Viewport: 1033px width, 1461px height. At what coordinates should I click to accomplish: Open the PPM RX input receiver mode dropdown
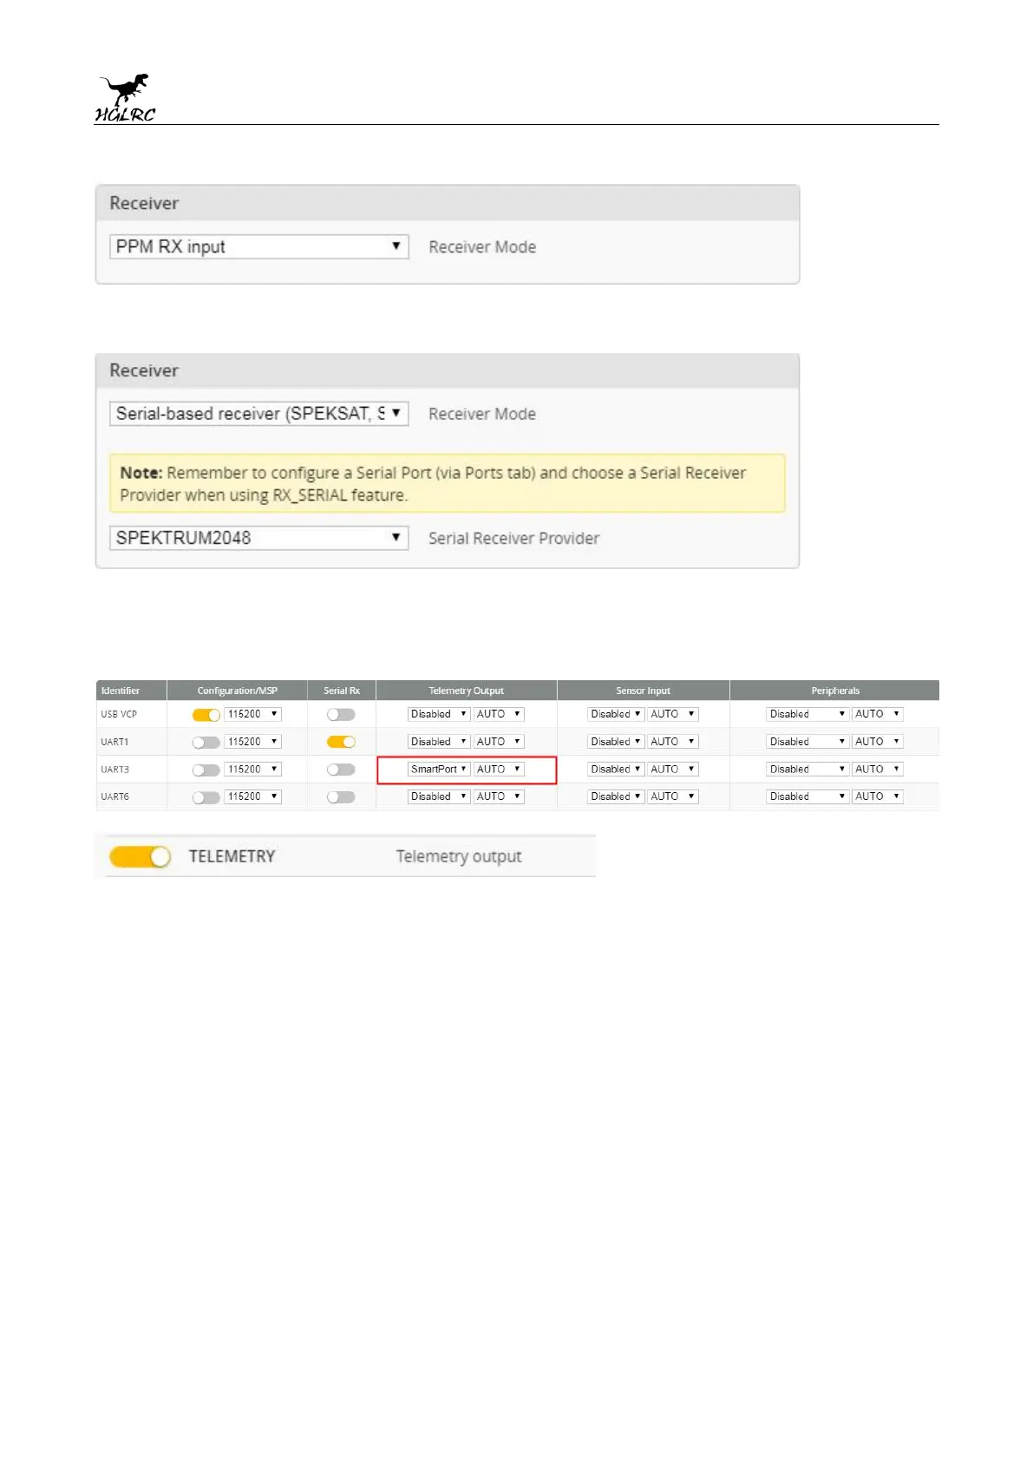[x=258, y=246]
